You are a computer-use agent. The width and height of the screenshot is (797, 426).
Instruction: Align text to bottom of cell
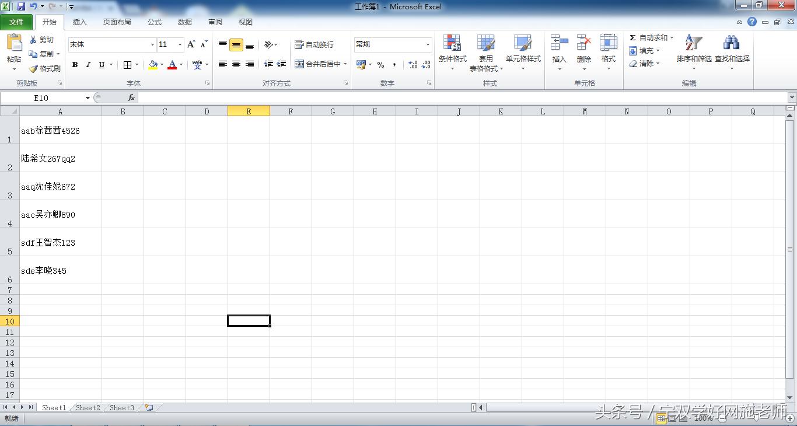(250, 45)
